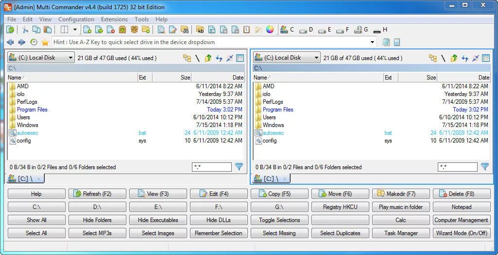This screenshot has height=255, width=498.
Task: Click the Hide Executables button
Action: [x=158, y=220]
